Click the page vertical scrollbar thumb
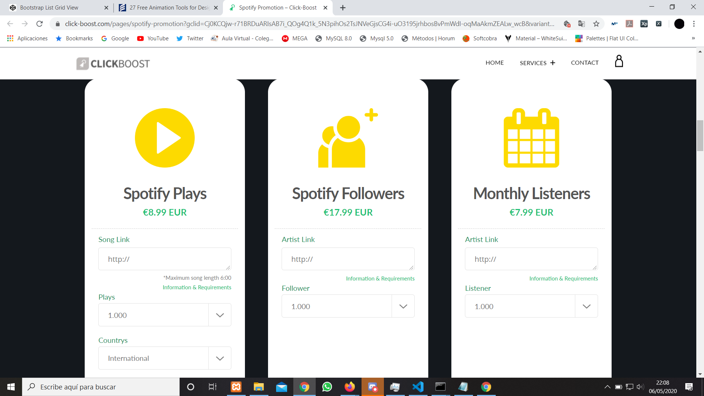 tap(700, 135)
